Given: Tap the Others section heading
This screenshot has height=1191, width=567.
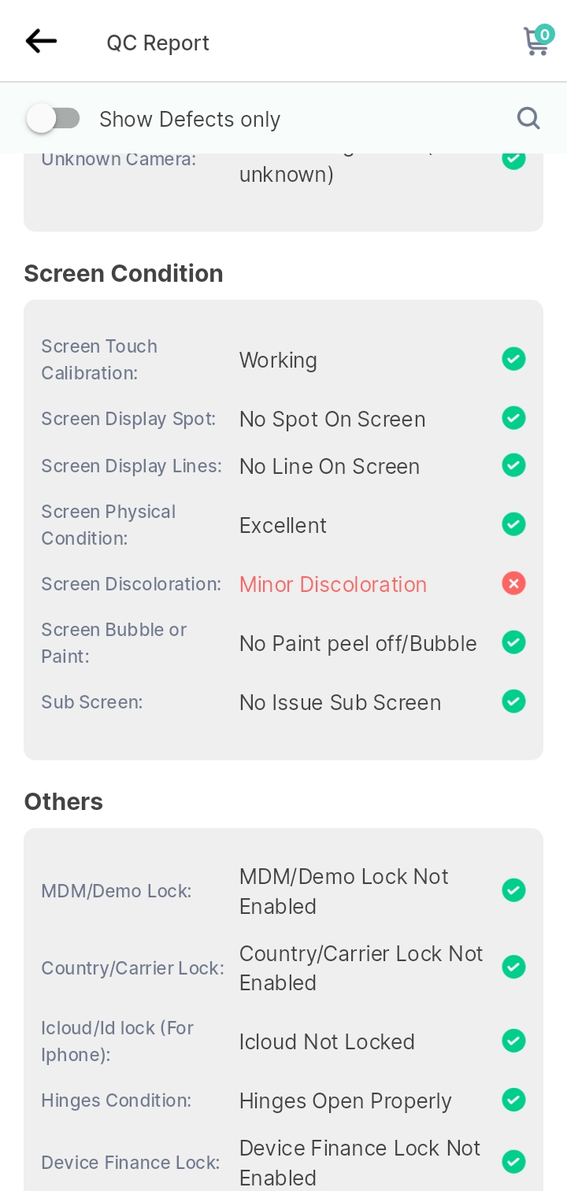Looking at the screenshot, I should point(64,801).
